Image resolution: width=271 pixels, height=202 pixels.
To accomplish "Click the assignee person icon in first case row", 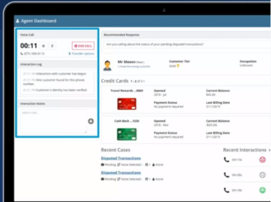I will pos(154,165).
